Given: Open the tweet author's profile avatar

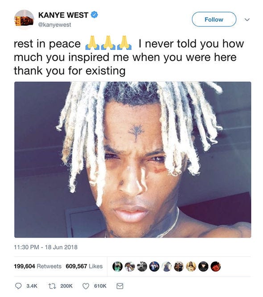Looking at the screenshot, I should pyautogui.click(x=24, y=20).
